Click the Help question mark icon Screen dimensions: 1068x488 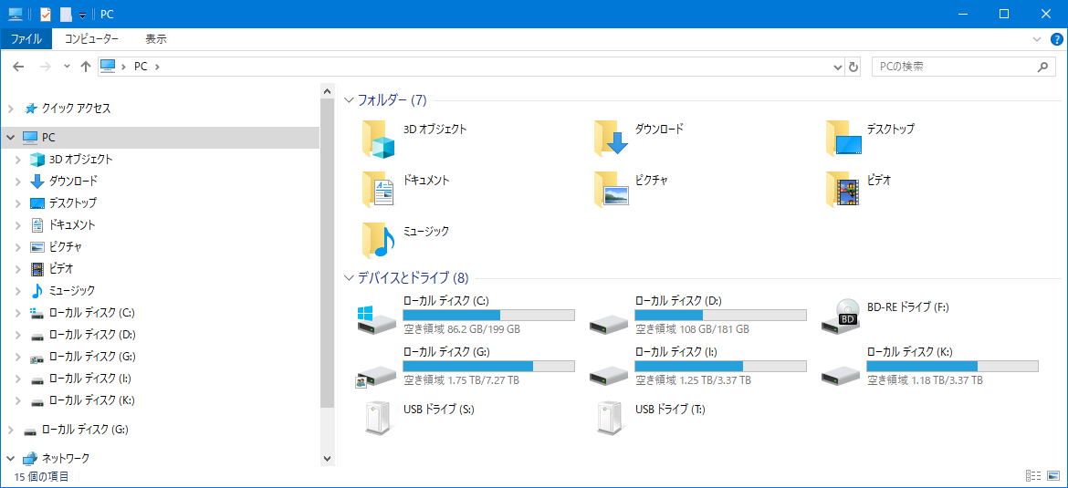click(1057, 39)
